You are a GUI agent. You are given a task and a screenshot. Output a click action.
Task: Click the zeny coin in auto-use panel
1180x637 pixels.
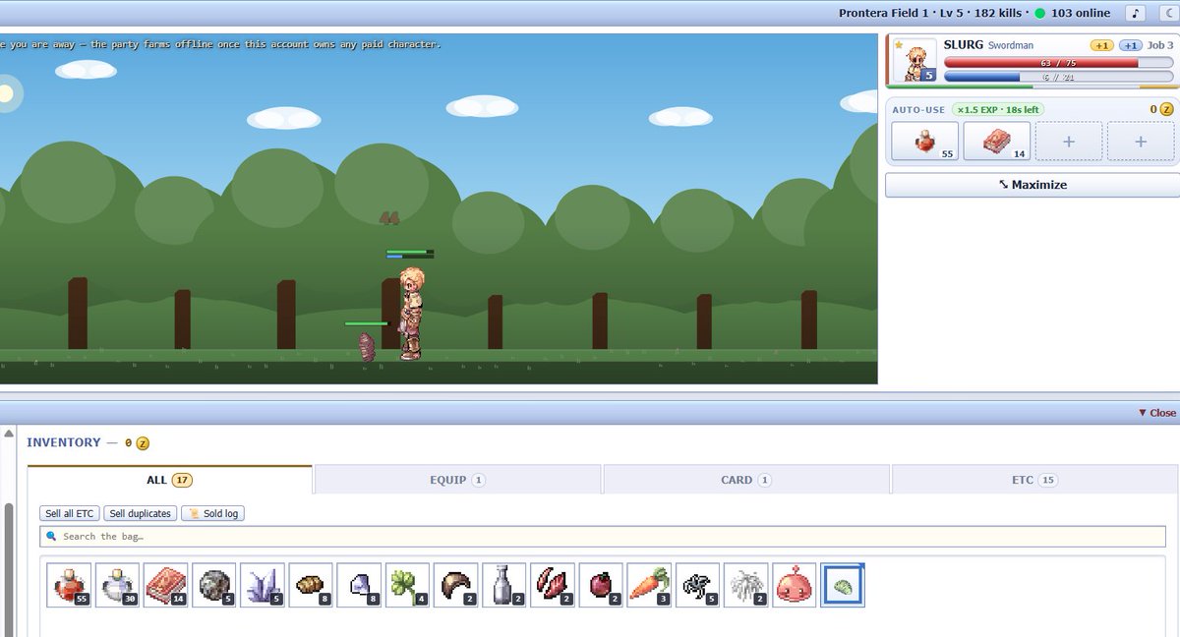point(1167,109)
